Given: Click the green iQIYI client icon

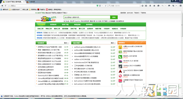Looking at the screenshot, I should click(x=120, y=52).
